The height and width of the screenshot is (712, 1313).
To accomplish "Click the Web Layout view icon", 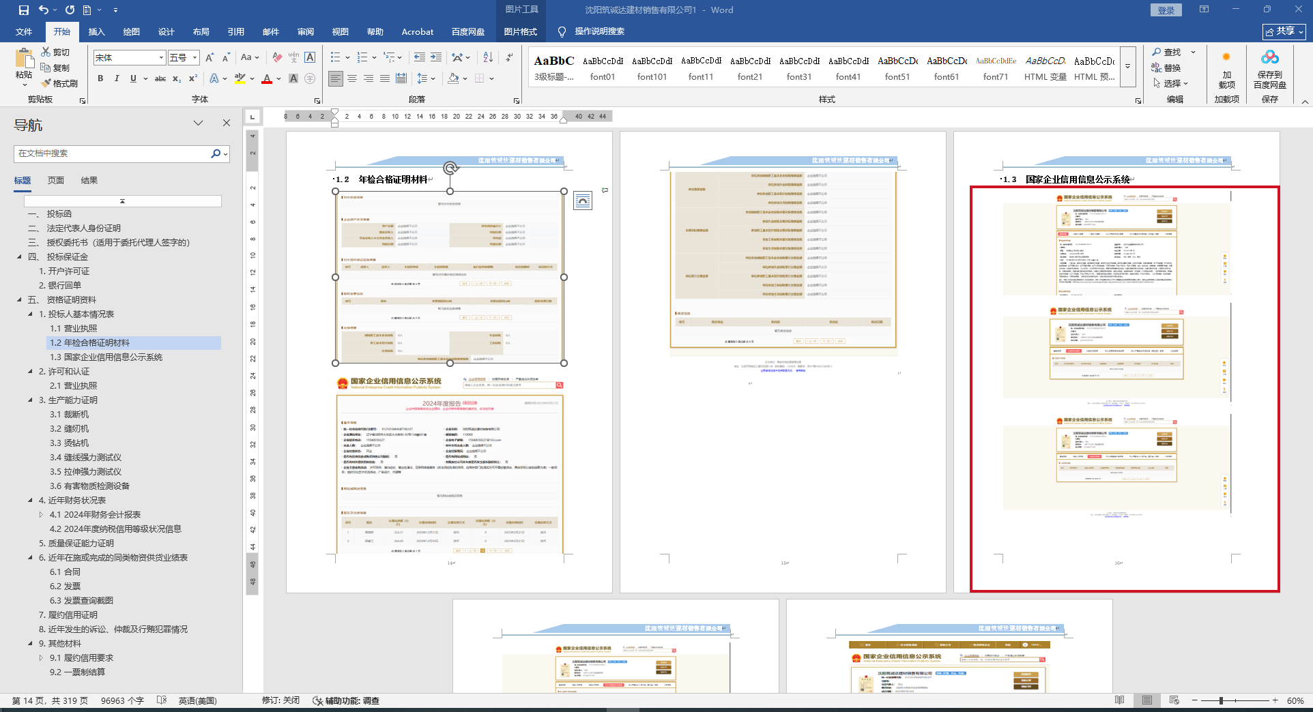I will [x=1174, y=700].
